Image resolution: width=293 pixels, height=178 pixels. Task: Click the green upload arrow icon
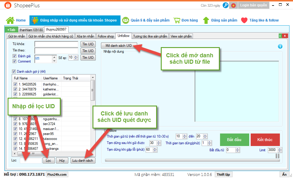[x=206, y=20]
